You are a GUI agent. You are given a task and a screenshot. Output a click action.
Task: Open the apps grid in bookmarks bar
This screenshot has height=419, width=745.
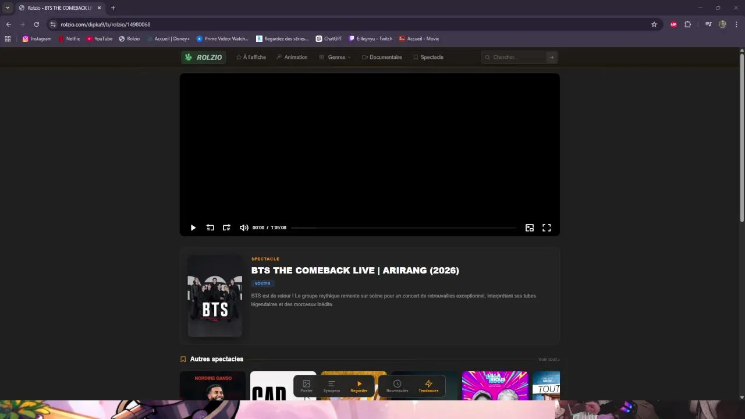tap(8, 39)
